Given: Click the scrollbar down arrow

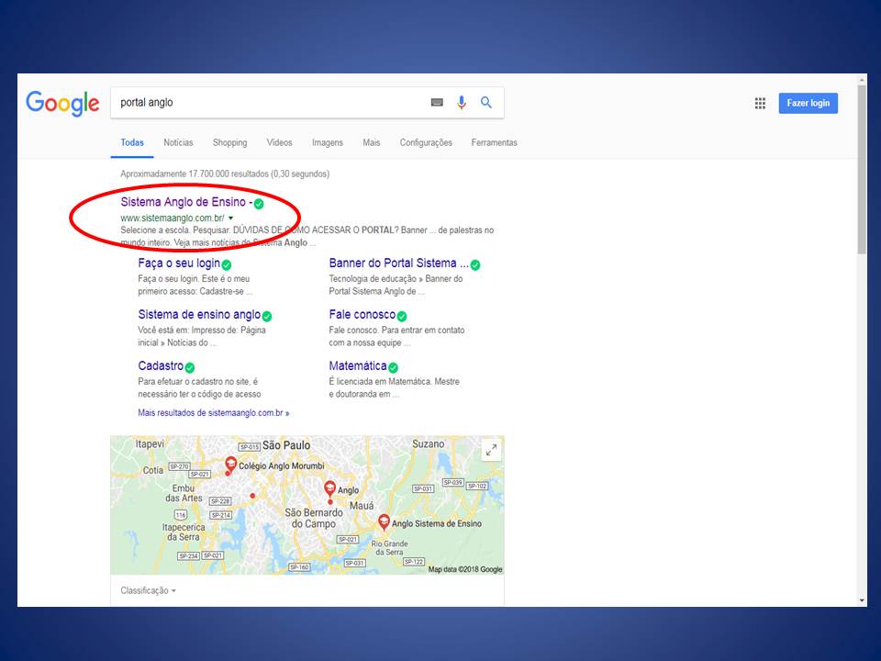Looking at the screenshot, I should pos(862,600).
